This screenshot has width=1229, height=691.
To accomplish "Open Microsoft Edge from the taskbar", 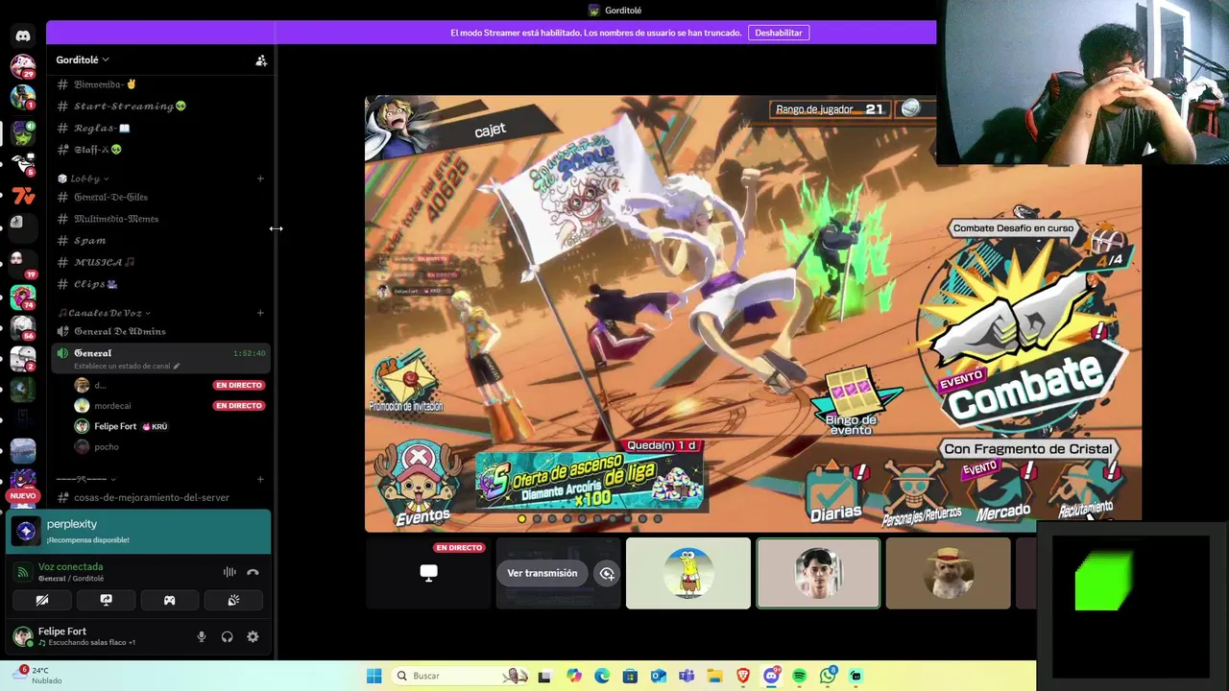I will coord(602,676).
